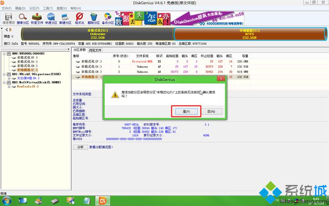Select 未格式化(H:) in the disk tree
The width and height of the screenshot is (329, 206).
(27, 66)
